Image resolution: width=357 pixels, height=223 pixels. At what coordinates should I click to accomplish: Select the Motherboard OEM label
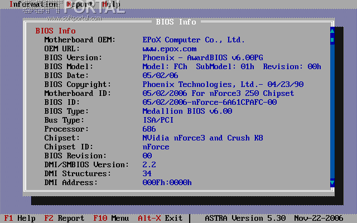(x=80, y=40)
